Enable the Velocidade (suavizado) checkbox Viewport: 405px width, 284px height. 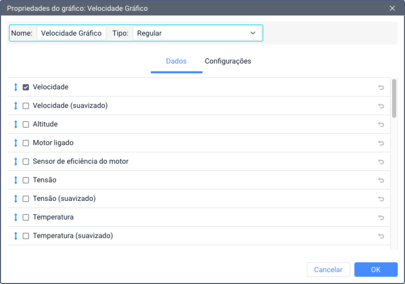click(26, 106)
